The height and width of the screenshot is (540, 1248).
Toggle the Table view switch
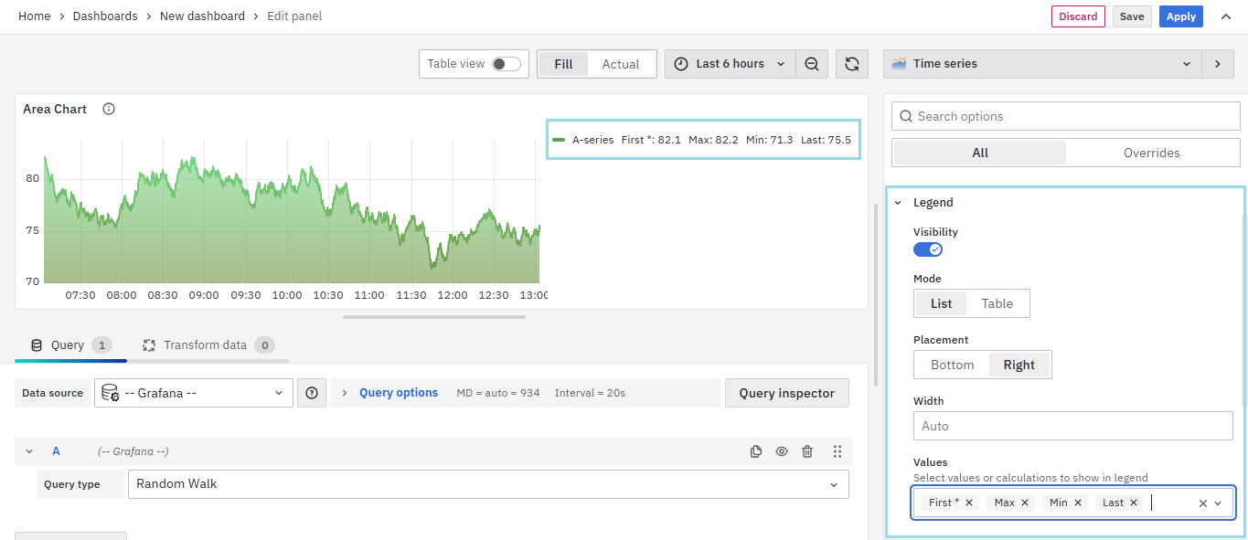pos(506,64)
